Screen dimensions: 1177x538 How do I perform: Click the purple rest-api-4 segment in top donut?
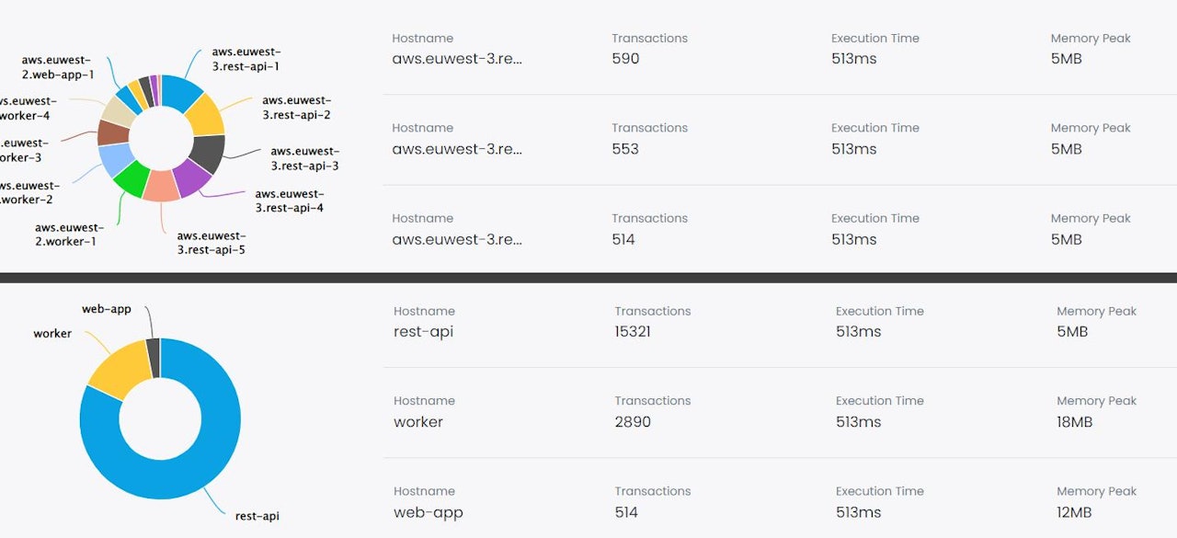191,177
